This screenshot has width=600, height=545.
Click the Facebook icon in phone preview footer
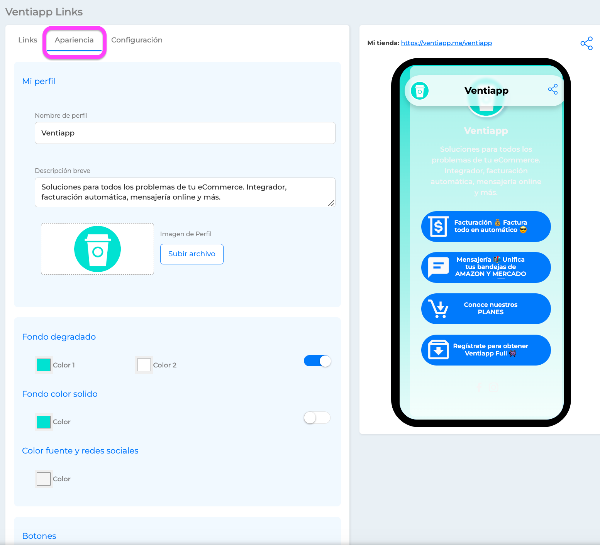point(479,387)
